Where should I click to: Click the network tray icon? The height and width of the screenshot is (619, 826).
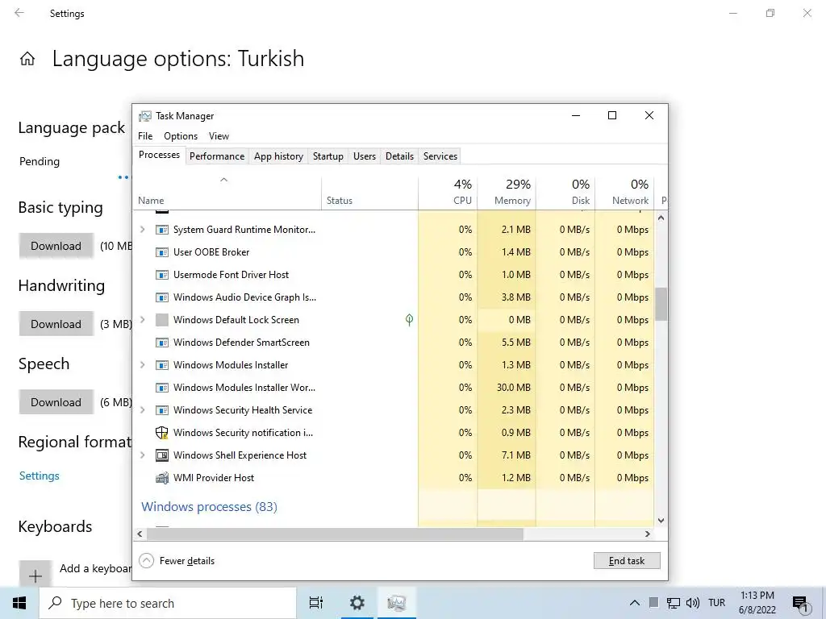(674, 603)
